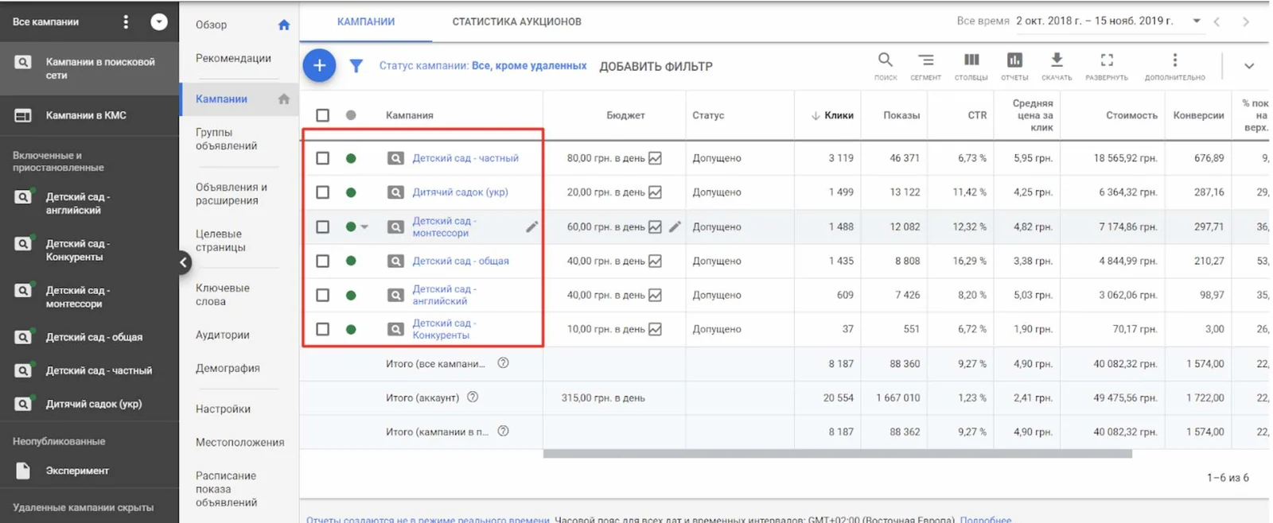Check the box for Детский сад - Конкуренты
Viewport: 1273px width, 523px height.
[x=322, y=329]
